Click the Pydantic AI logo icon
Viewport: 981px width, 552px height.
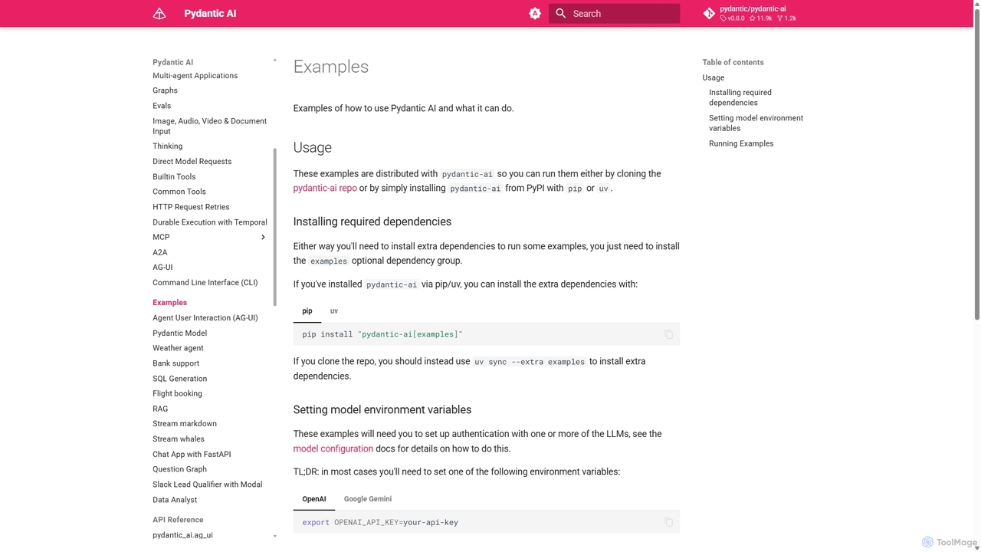[x=159, y=14]
